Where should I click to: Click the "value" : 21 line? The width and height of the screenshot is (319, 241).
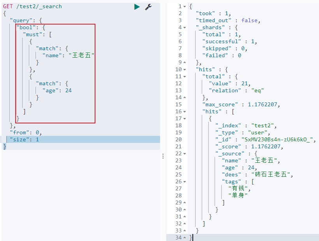[x=229, y=84]
